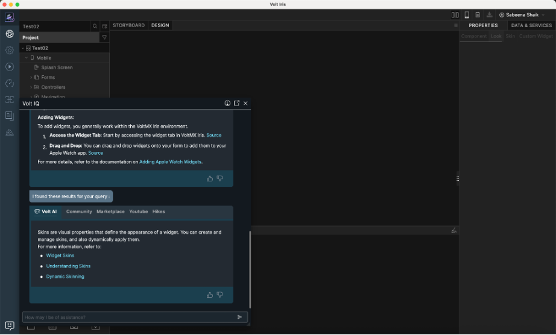Click the Volt IQ info icon
Image resolution: width=556 pixels, height=335 pixels.
click(x=227, y=103)
